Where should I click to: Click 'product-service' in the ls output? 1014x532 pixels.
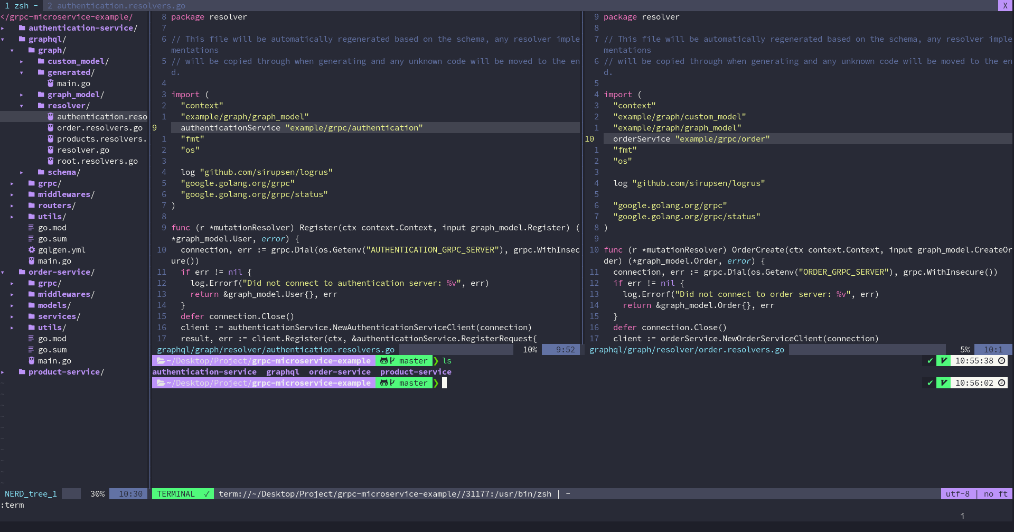(x=416, y=372)
